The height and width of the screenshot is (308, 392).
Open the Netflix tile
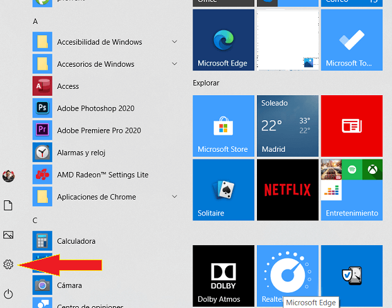click(x=288, y=190)
